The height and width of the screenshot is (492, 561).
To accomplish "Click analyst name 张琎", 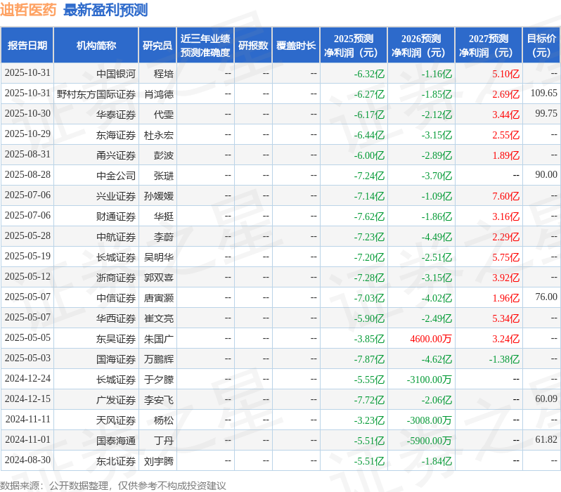I will point(164,176).
